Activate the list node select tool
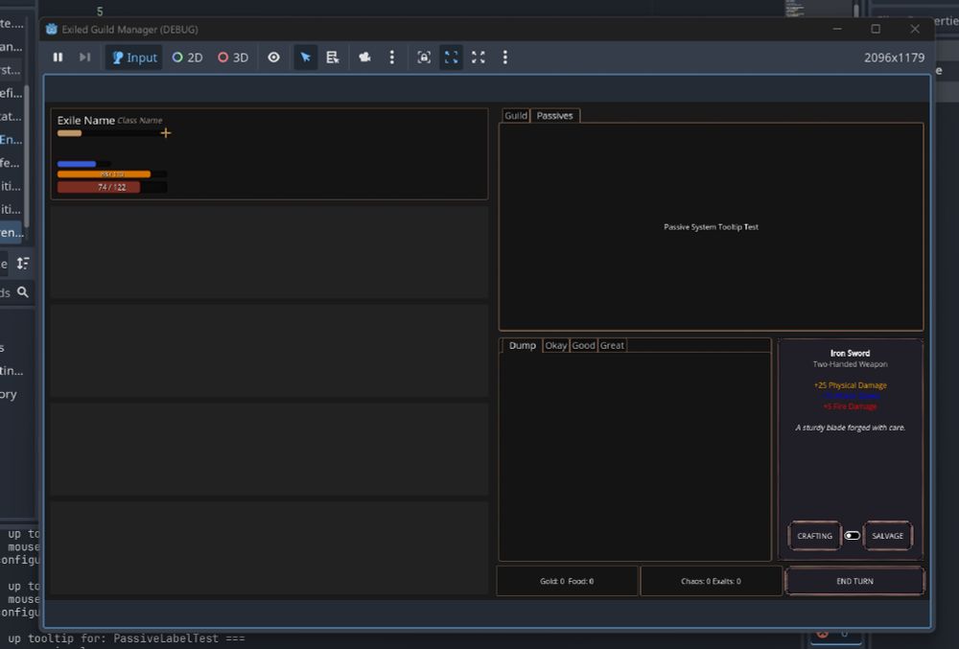959x649 pixels. tap(332, 57)
